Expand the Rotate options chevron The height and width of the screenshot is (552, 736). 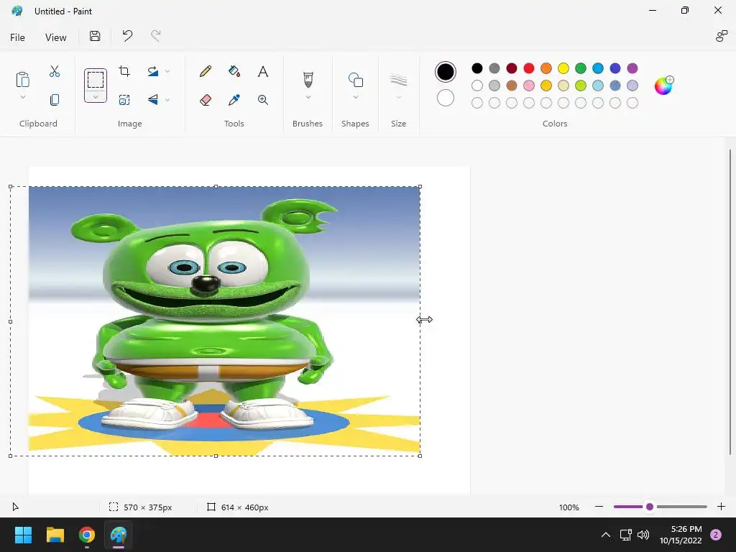click(x=167, y=71)
